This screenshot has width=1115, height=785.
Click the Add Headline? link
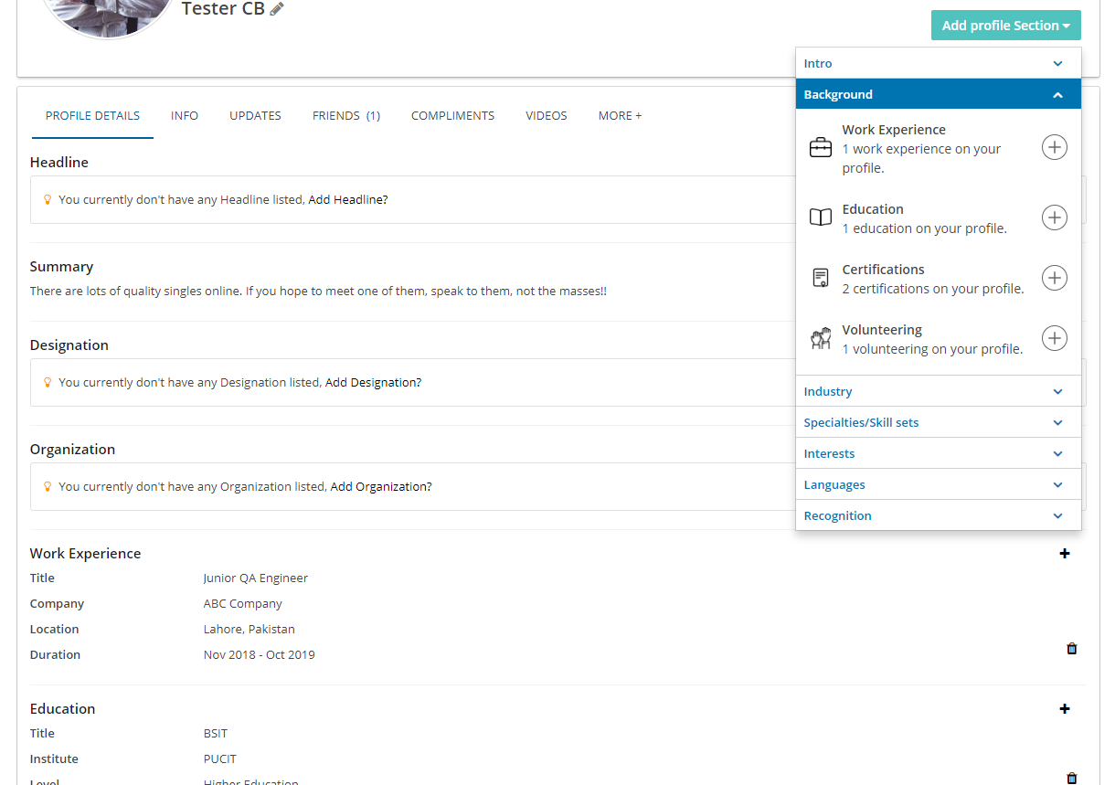348,199
